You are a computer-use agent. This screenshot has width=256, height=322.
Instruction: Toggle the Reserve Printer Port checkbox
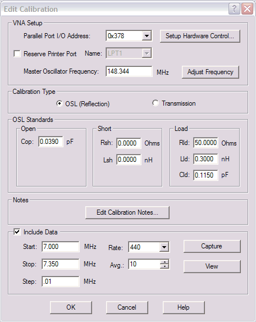pos(17,54)
